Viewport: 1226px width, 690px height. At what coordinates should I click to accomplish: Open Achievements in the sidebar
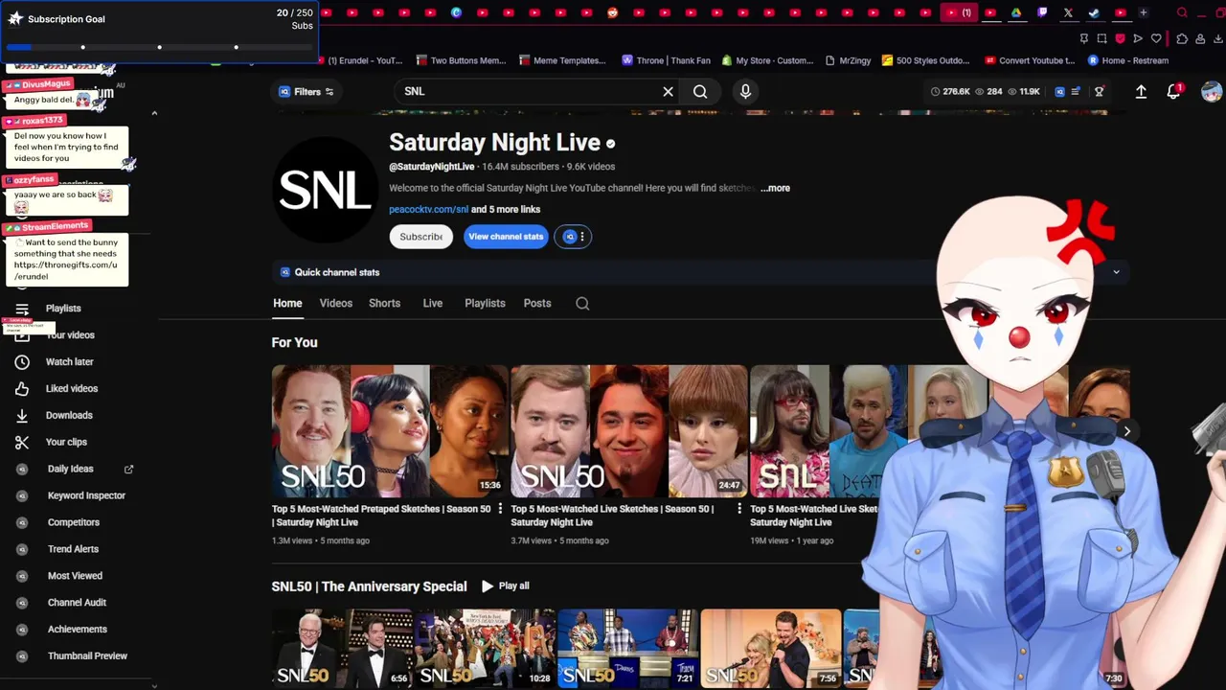[x=78, y=631]
